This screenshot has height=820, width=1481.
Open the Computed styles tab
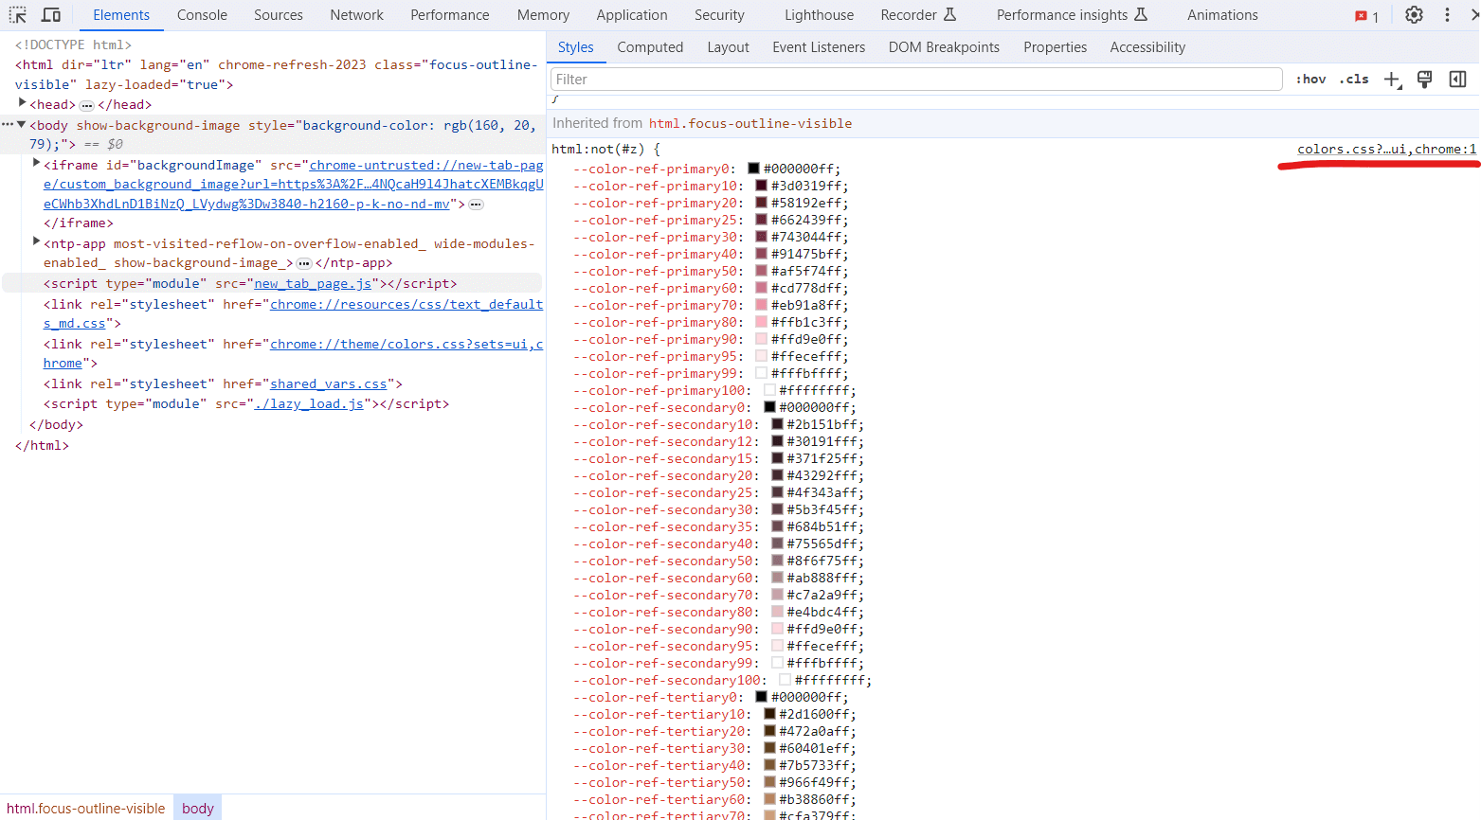(x=650, y=47)
